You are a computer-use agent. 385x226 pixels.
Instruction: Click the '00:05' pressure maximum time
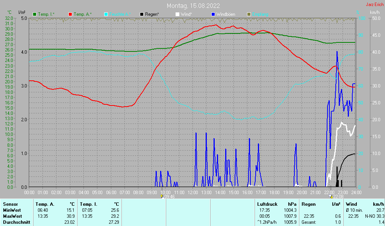[265, 217]
